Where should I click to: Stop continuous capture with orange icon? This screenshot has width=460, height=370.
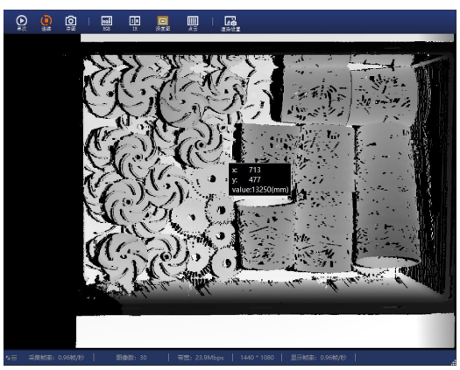pyautogui.click(x=46, y=23)
